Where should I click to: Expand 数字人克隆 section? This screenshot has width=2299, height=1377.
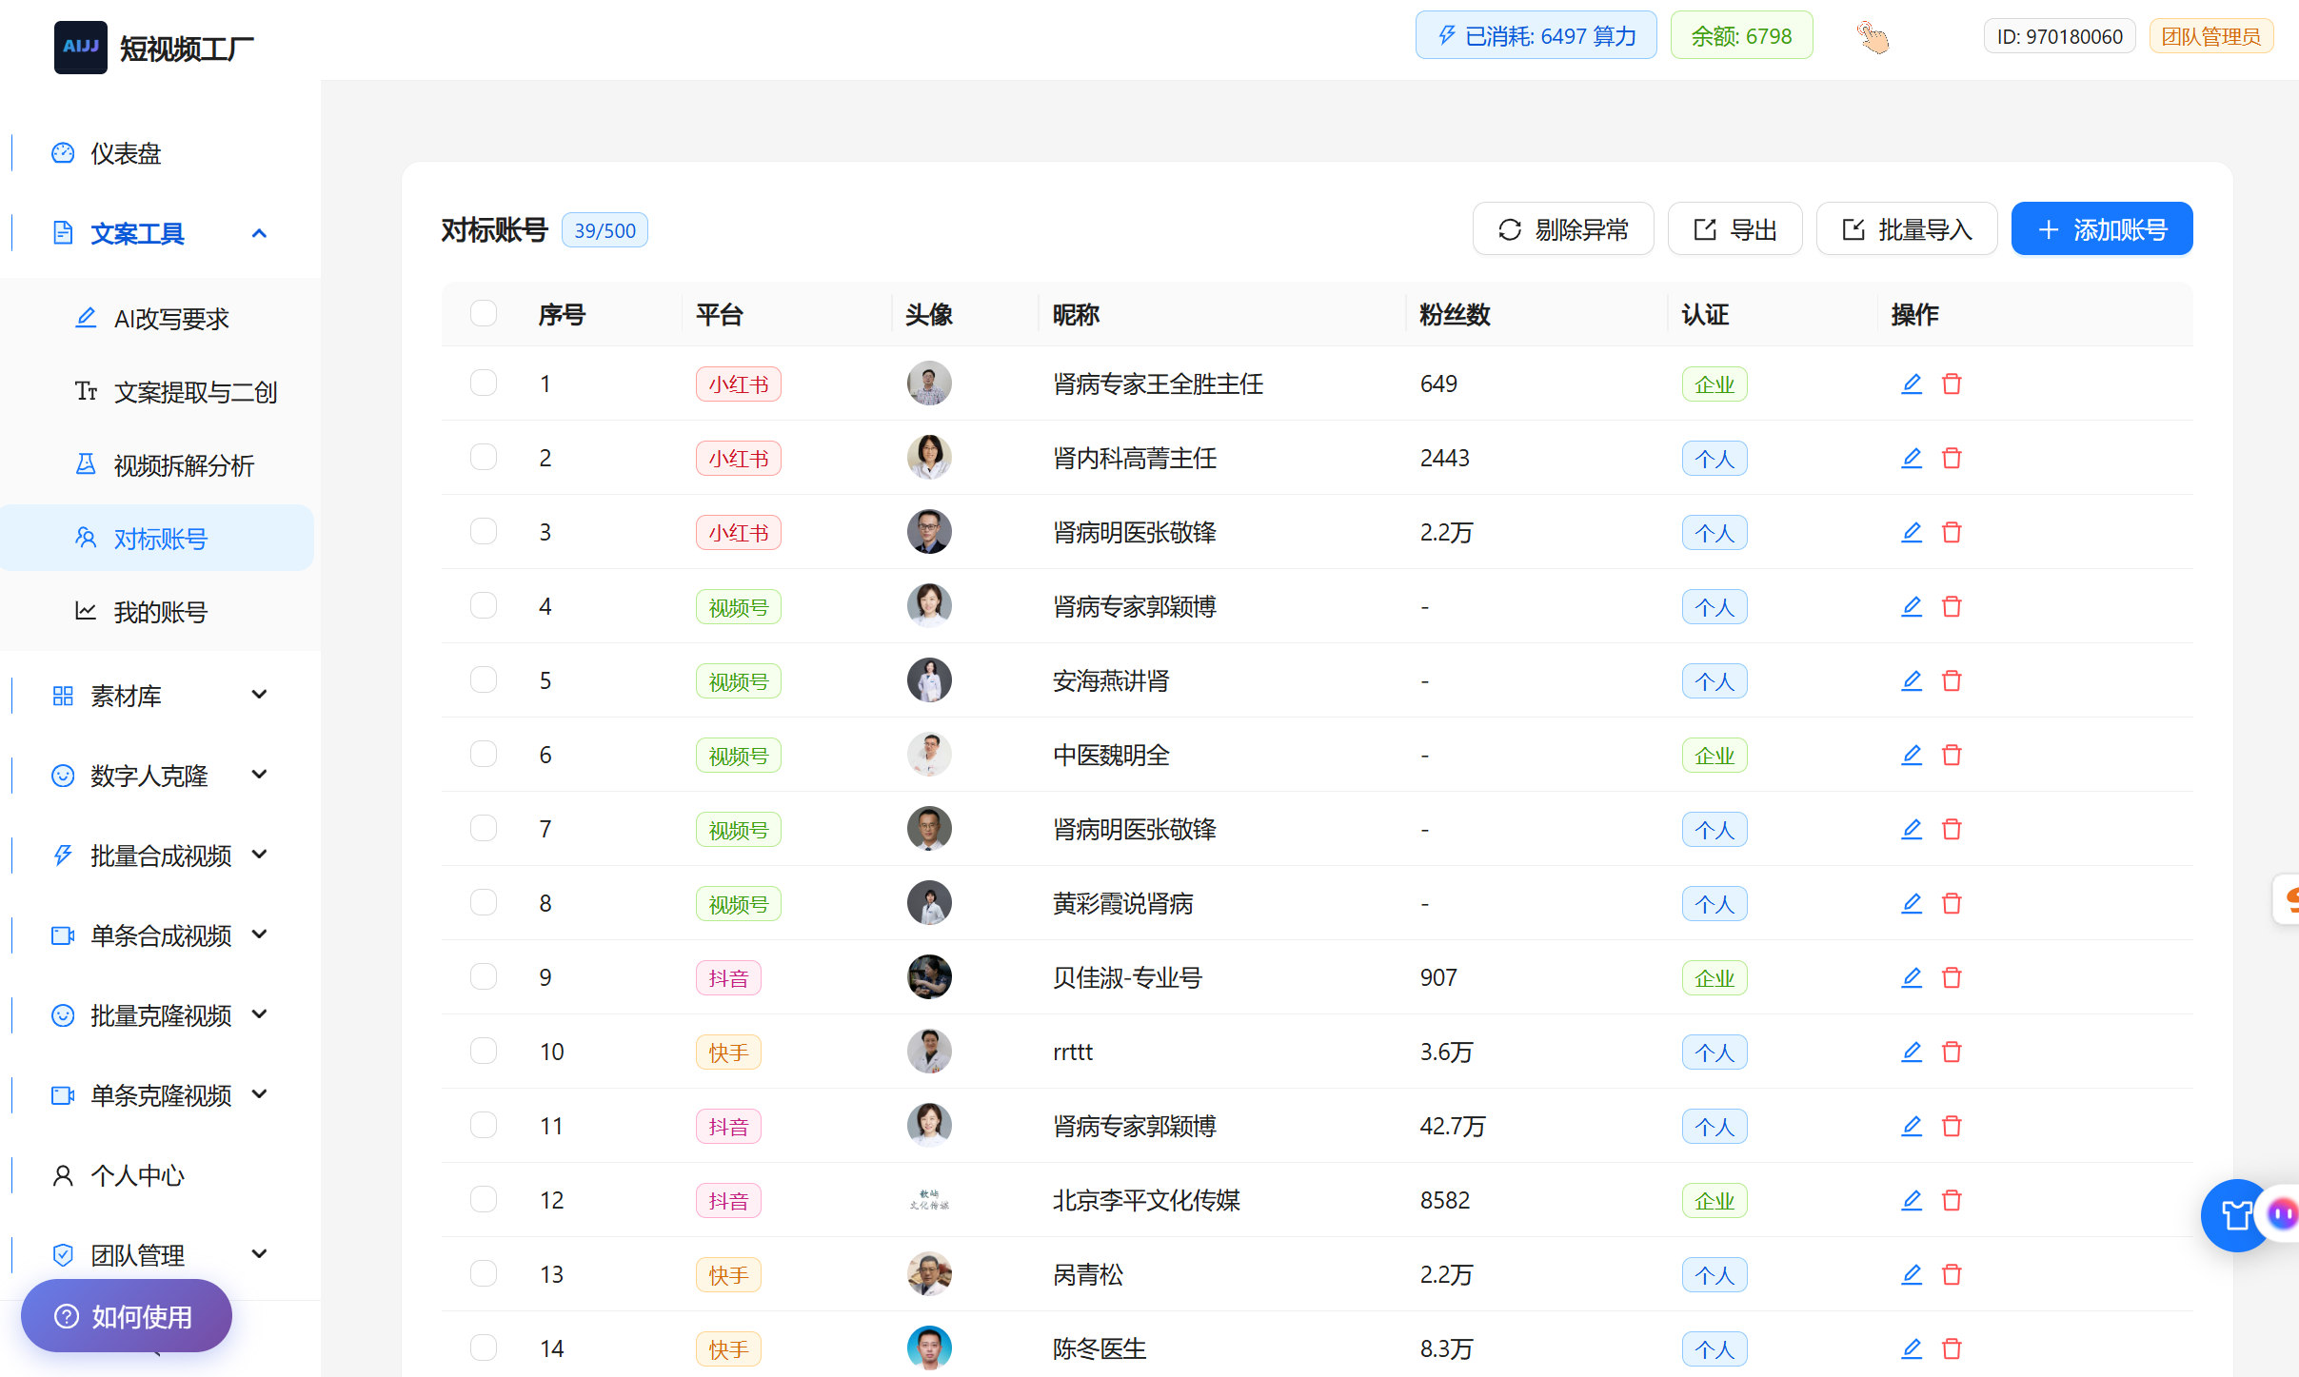click(160, 776)
